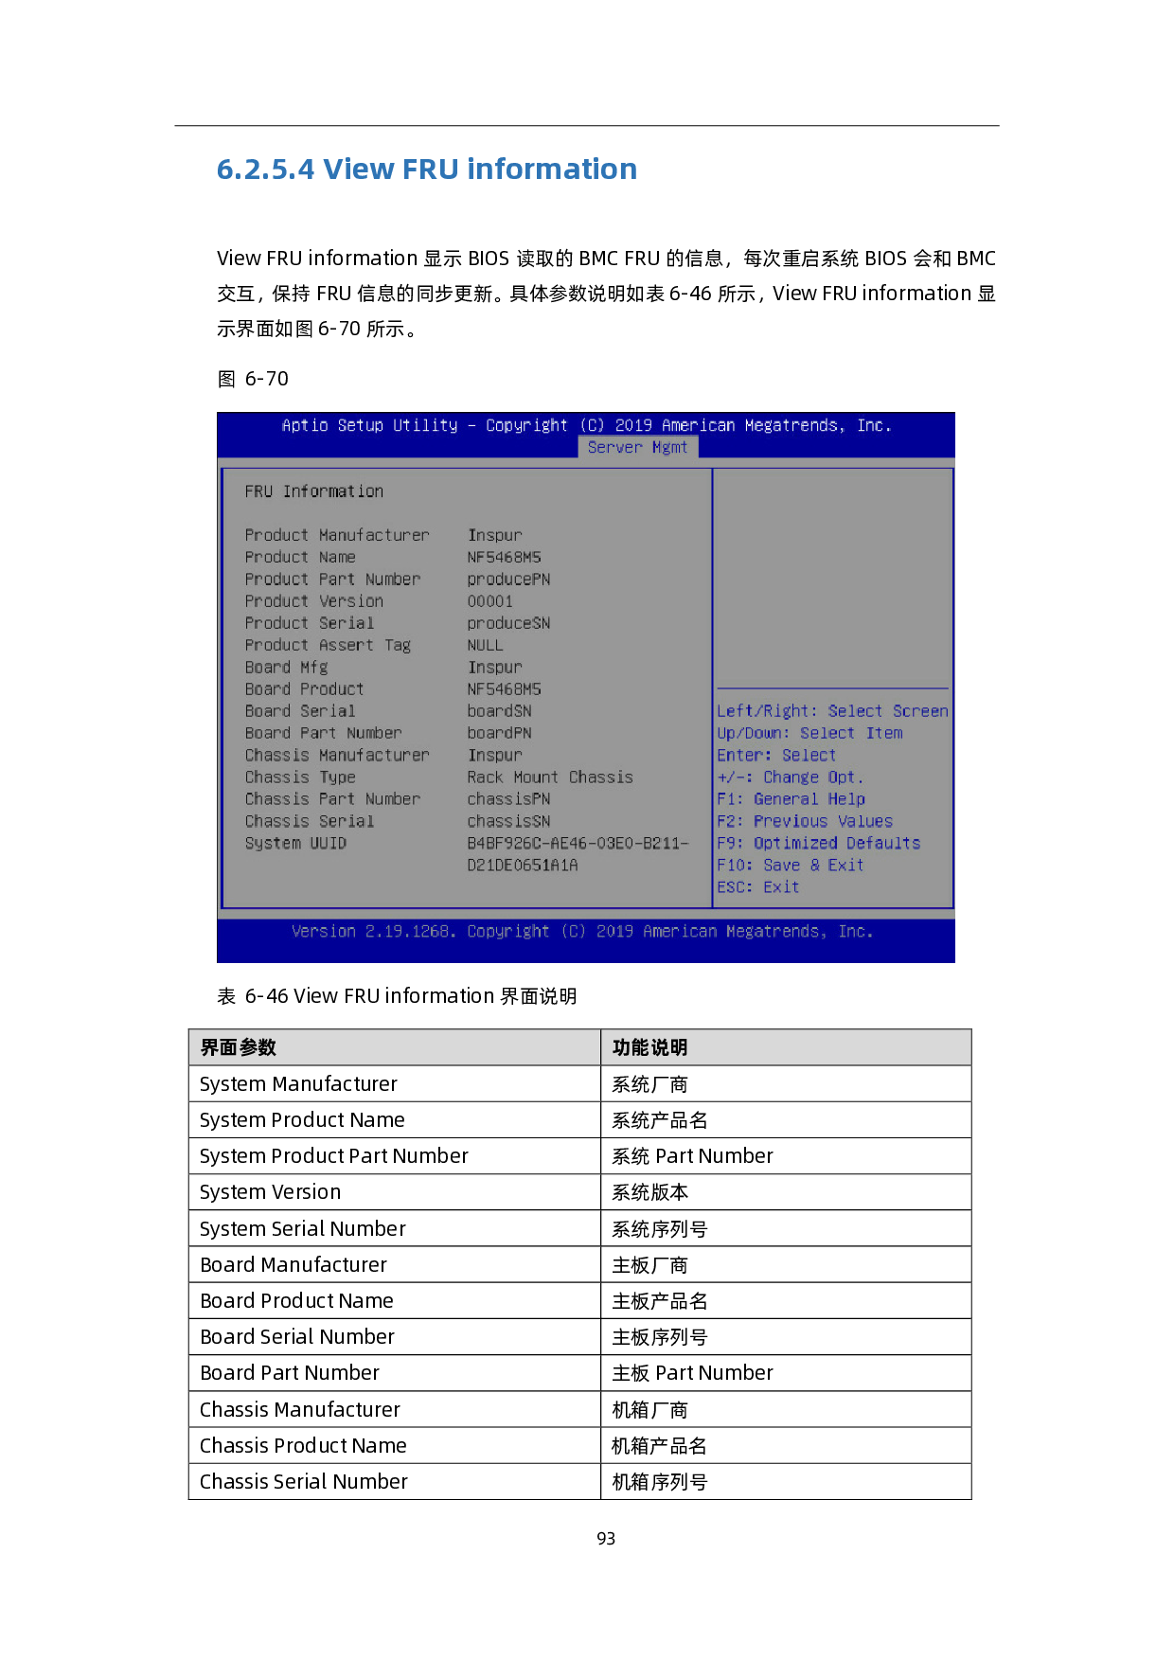Viewport: 1174px width, 1661px height.
Task: Select the Product Assert Tag row
Action: (x=328, y=645)
